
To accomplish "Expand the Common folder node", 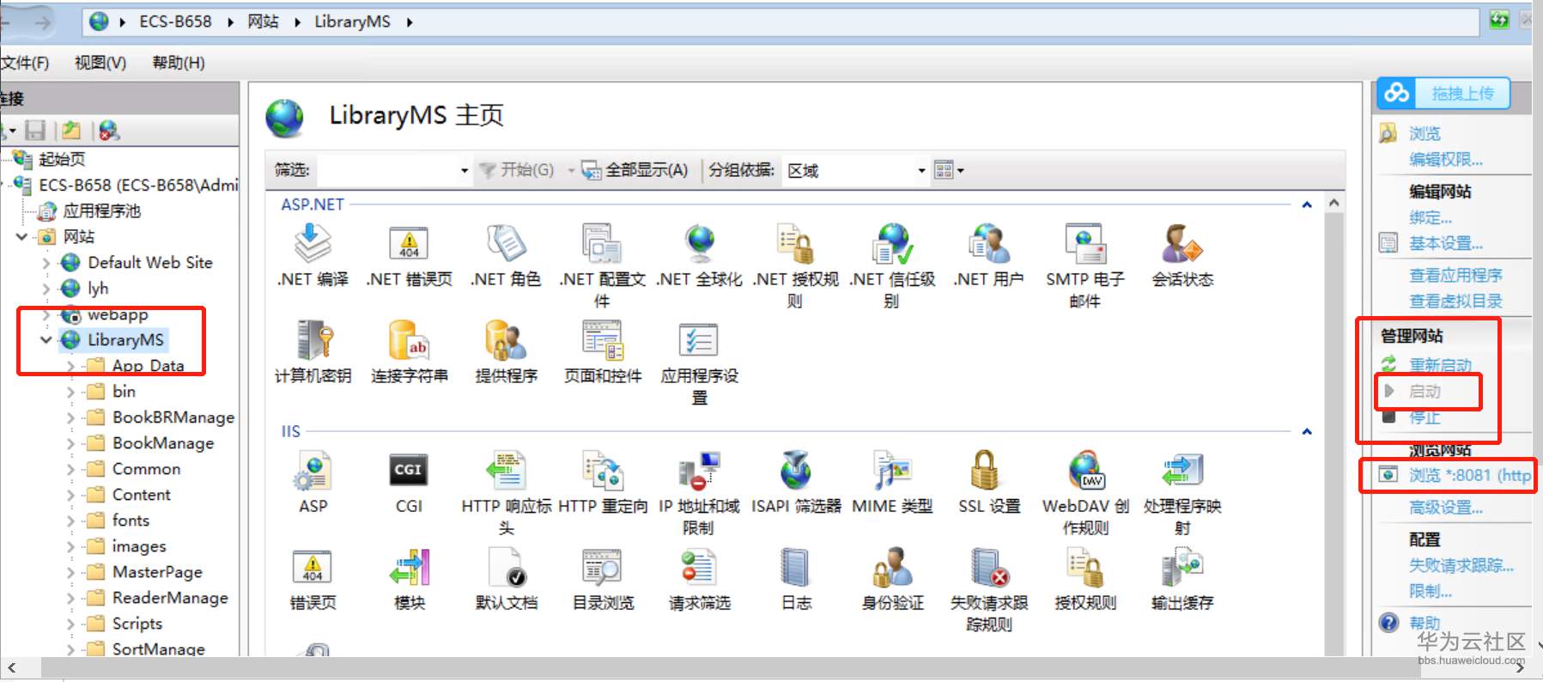I will [70, 469].
